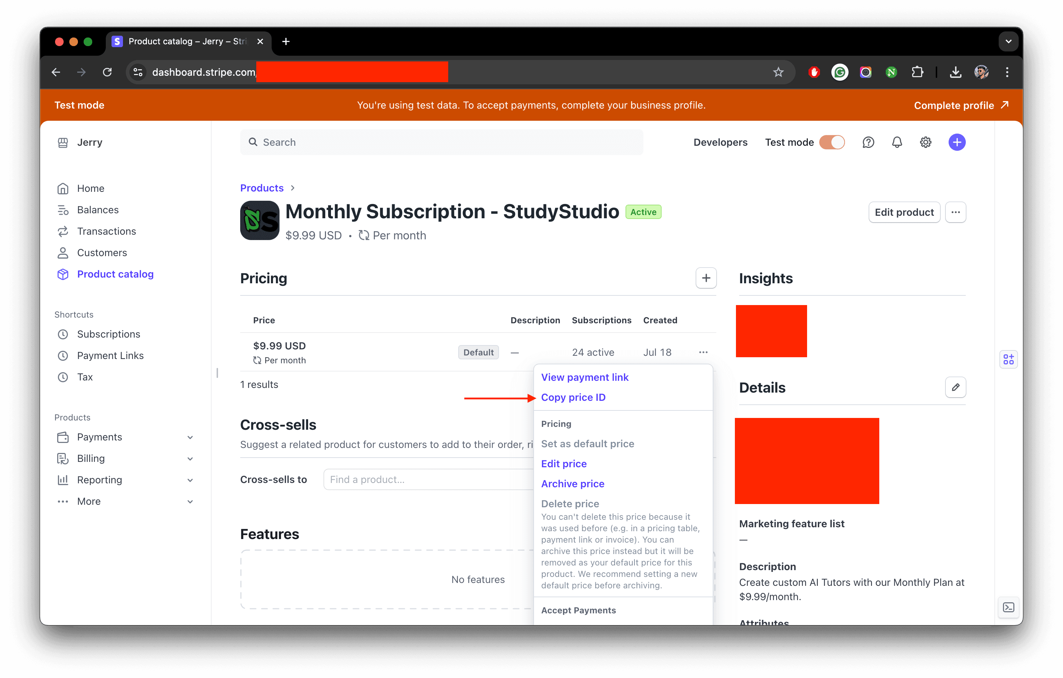Click the StudyStudio product logo thumbnail
Image resolution: width=1063 pixels, height=678 pixels.
(x=259, y=220)
